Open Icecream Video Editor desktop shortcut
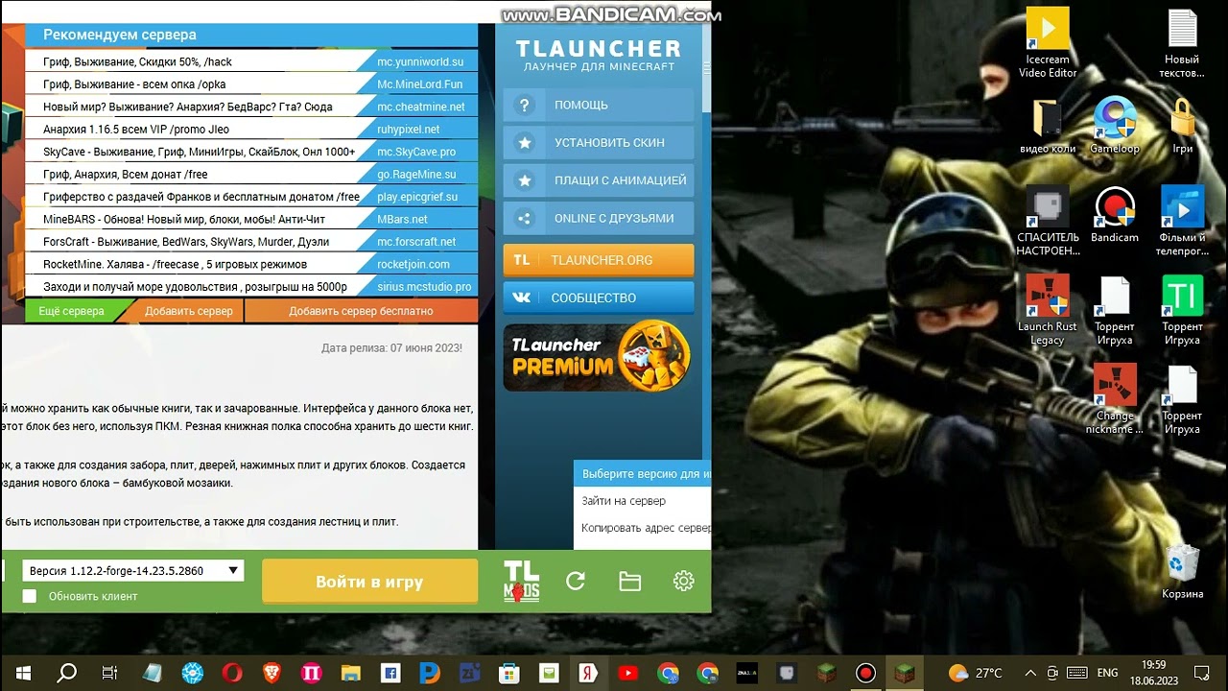 click(x=1048, y=43)
